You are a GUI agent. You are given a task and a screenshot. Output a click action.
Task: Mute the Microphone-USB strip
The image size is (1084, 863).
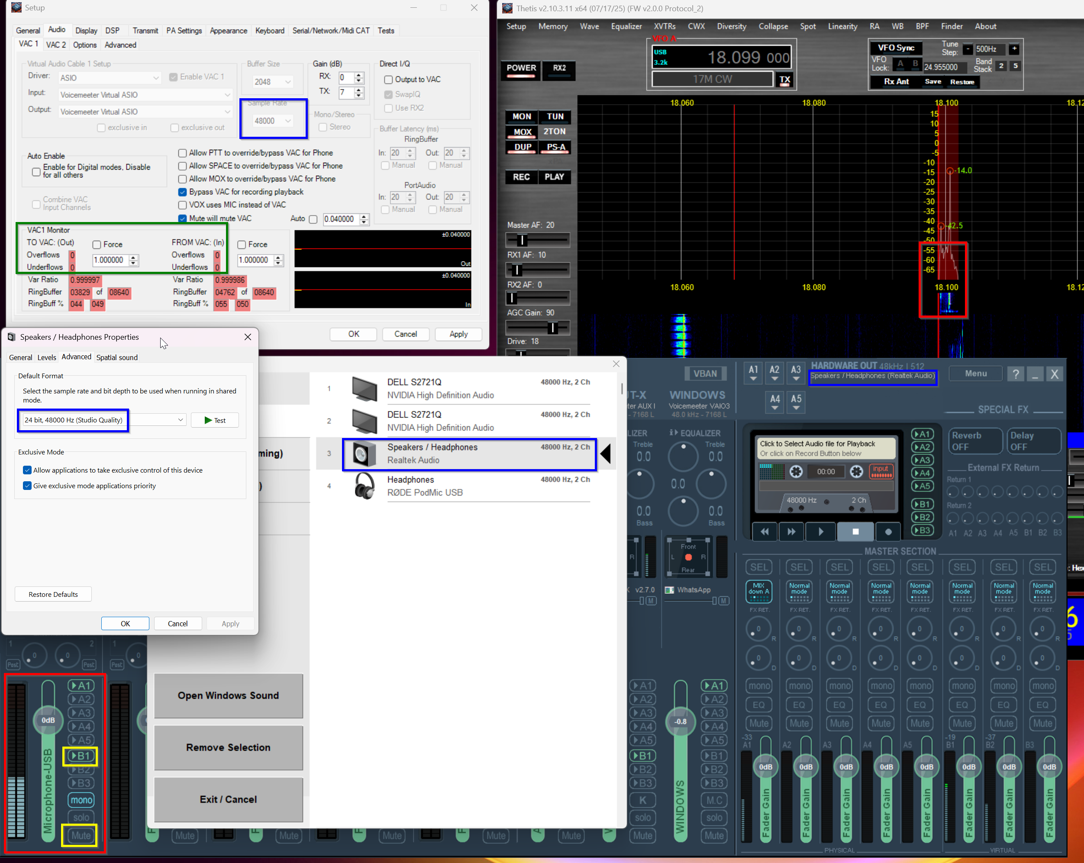click(81, 835)
